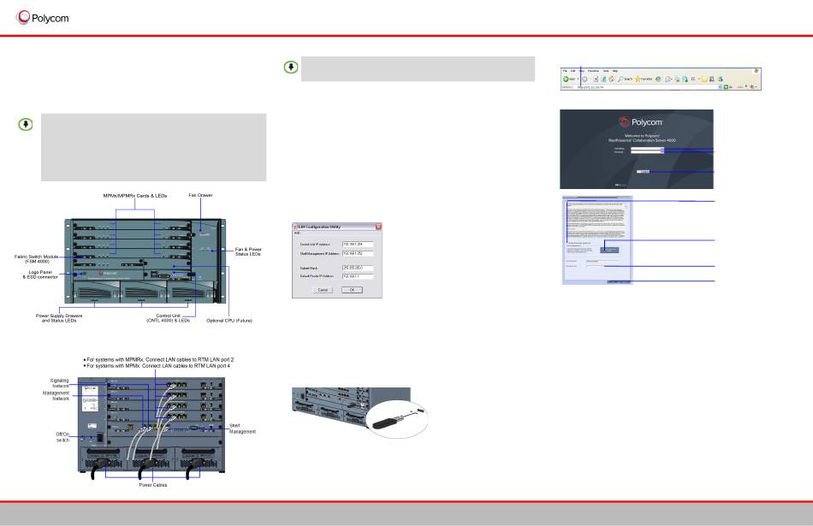Click the browser Mail icon

[668, 79]
